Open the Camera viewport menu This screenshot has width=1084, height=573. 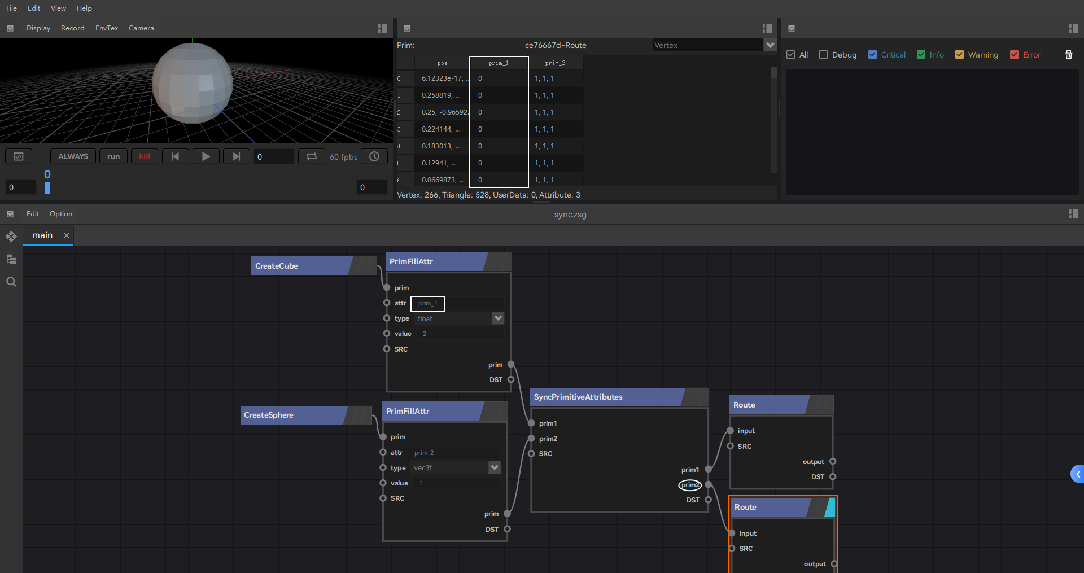click(141, 28)
